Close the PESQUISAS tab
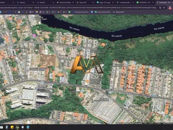 pyautogui.click(x=153, y=2)
